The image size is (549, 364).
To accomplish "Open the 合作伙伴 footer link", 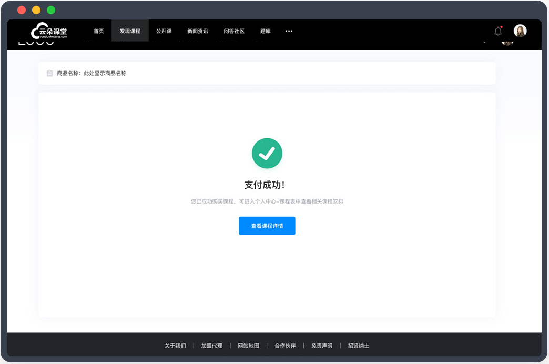I will tap(285, 346).
